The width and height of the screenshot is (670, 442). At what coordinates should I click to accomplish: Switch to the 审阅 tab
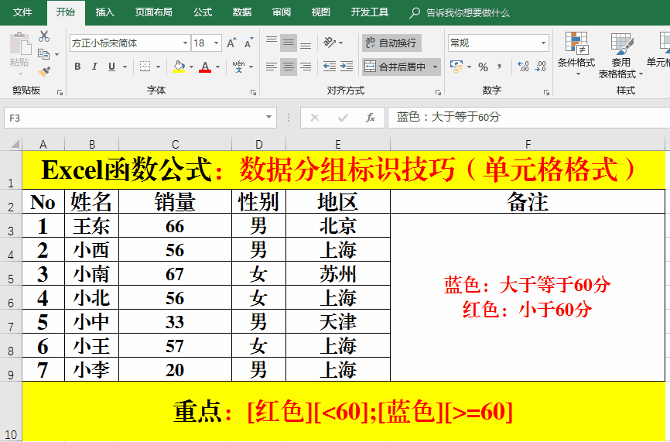click(281, 12)
